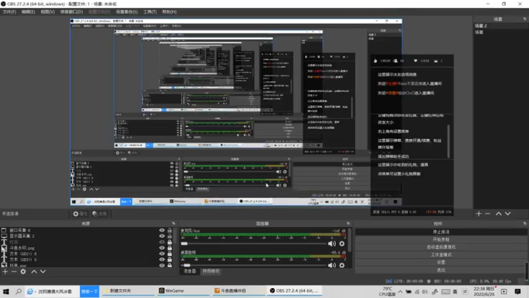
Task: Open volume icon in system tray
Action: coord(425,291)
